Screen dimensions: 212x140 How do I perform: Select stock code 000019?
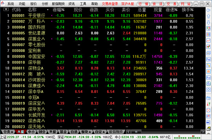[x=18, y=103]
